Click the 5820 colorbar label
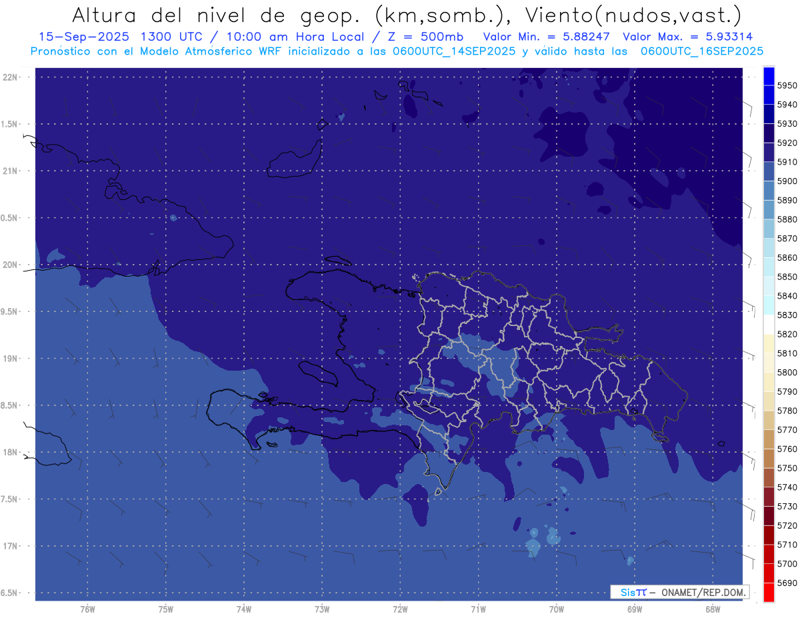This screenshot has height=618, width=800. 787,334
